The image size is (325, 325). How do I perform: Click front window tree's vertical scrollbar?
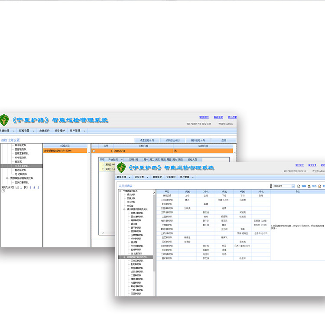154,233
